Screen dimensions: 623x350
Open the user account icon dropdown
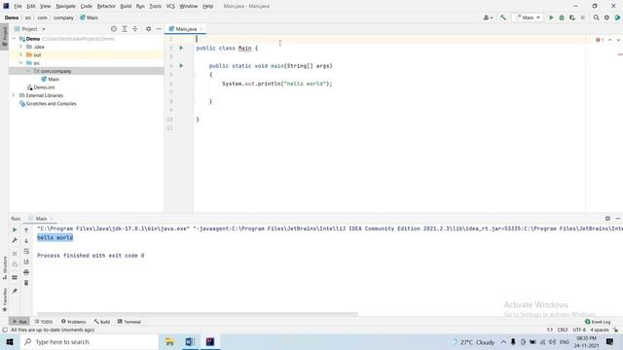pos(488,17)
